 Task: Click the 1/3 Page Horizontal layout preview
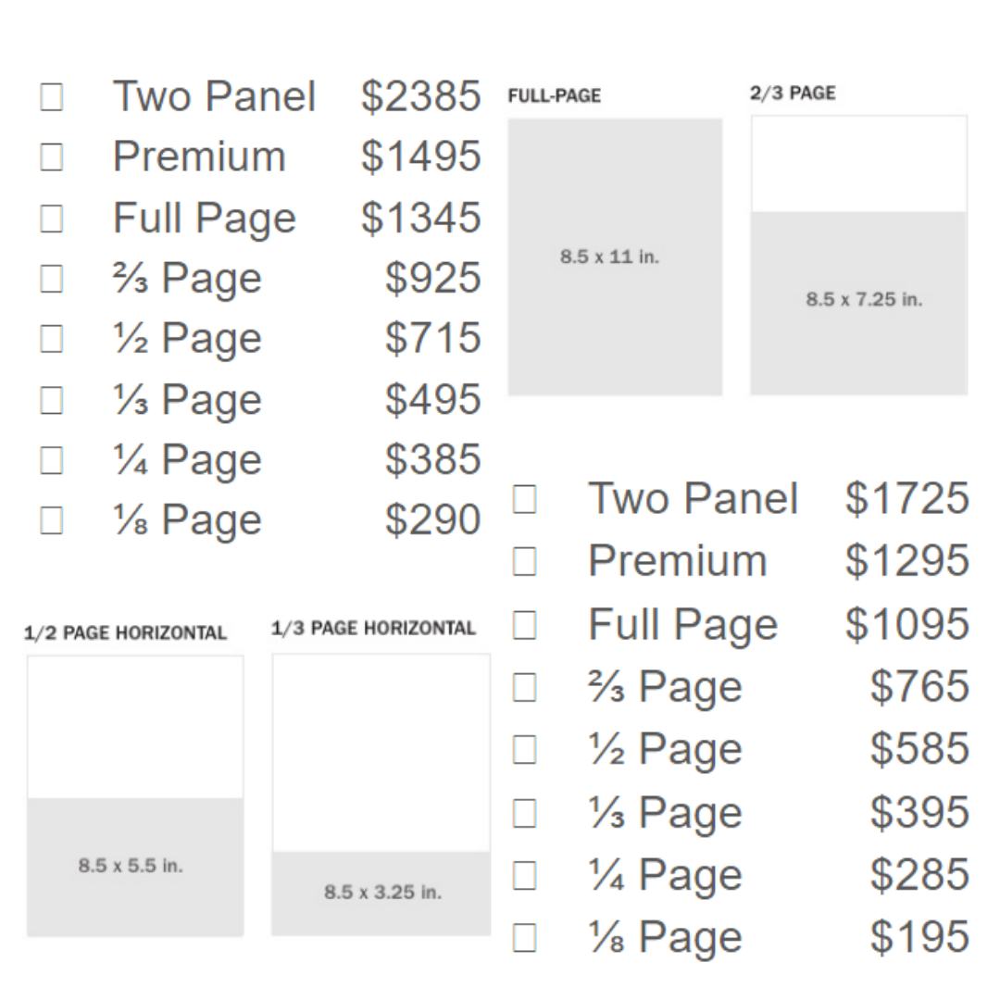[x=381, y=794]
